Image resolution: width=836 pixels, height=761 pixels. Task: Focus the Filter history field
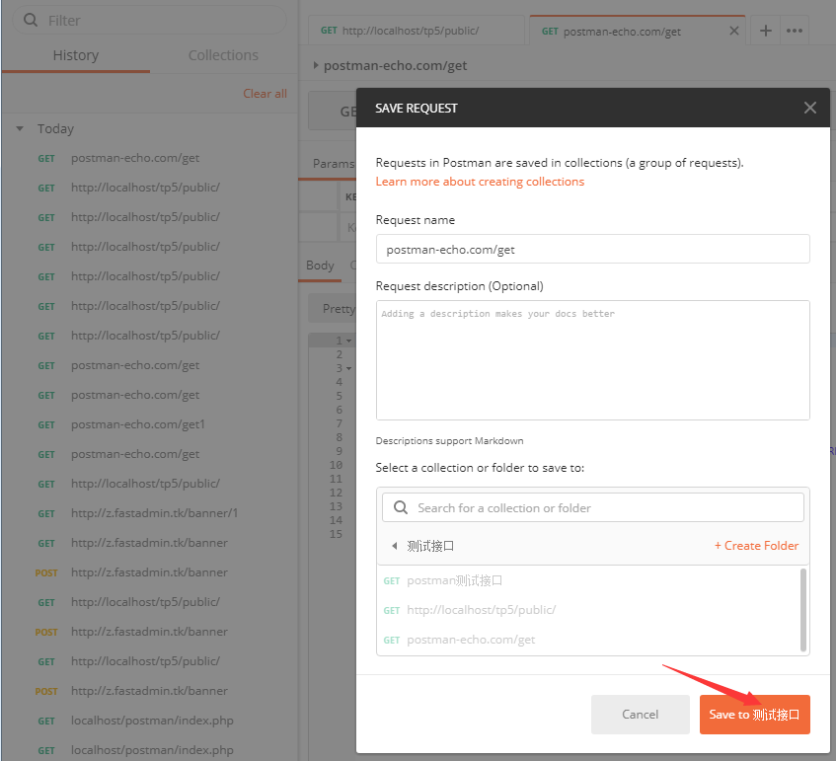point(149,21)
